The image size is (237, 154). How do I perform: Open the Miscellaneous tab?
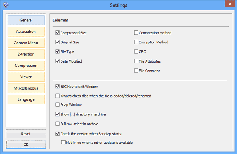[x=26, y=88]
